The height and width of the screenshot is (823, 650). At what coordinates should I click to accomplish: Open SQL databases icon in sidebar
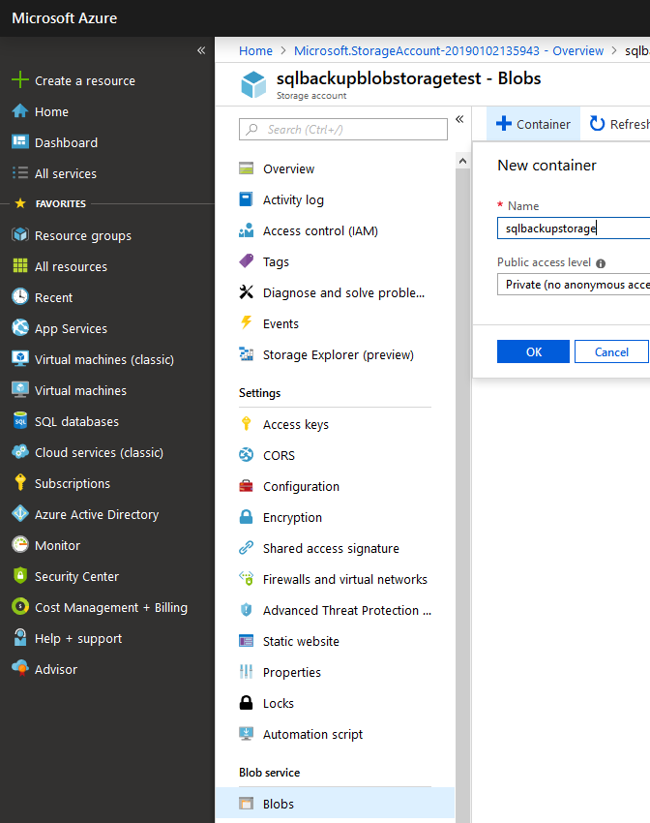(19, 421)
